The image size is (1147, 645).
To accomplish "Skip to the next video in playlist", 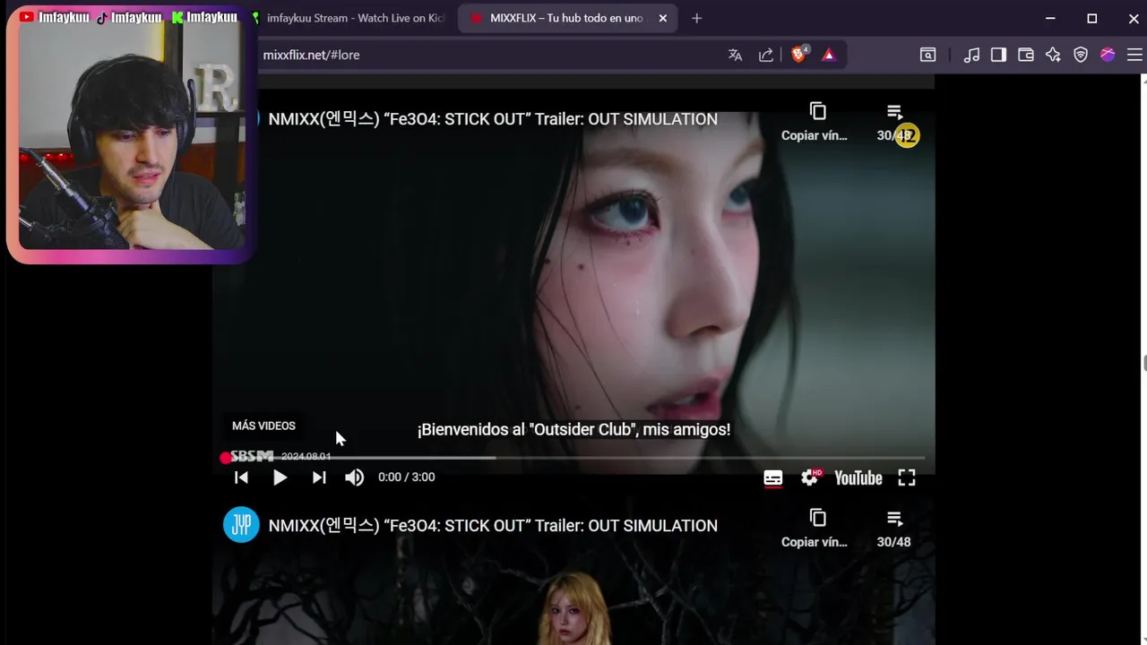I will (x=319, y=477).
